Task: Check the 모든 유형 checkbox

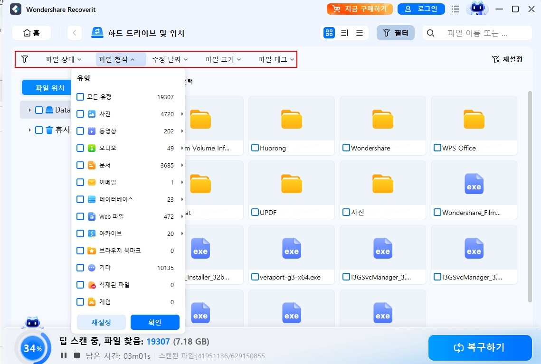Action: (x=80, y=97)
